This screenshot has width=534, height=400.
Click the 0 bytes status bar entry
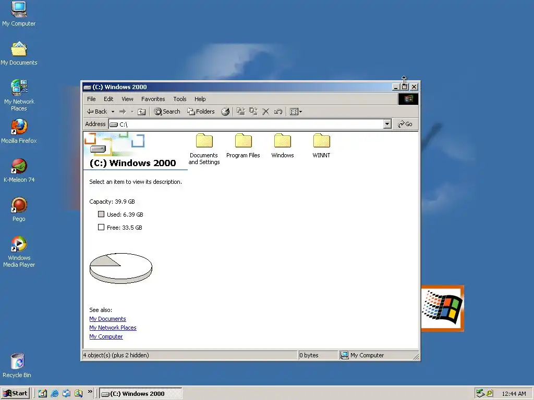[x=309, y=355]
